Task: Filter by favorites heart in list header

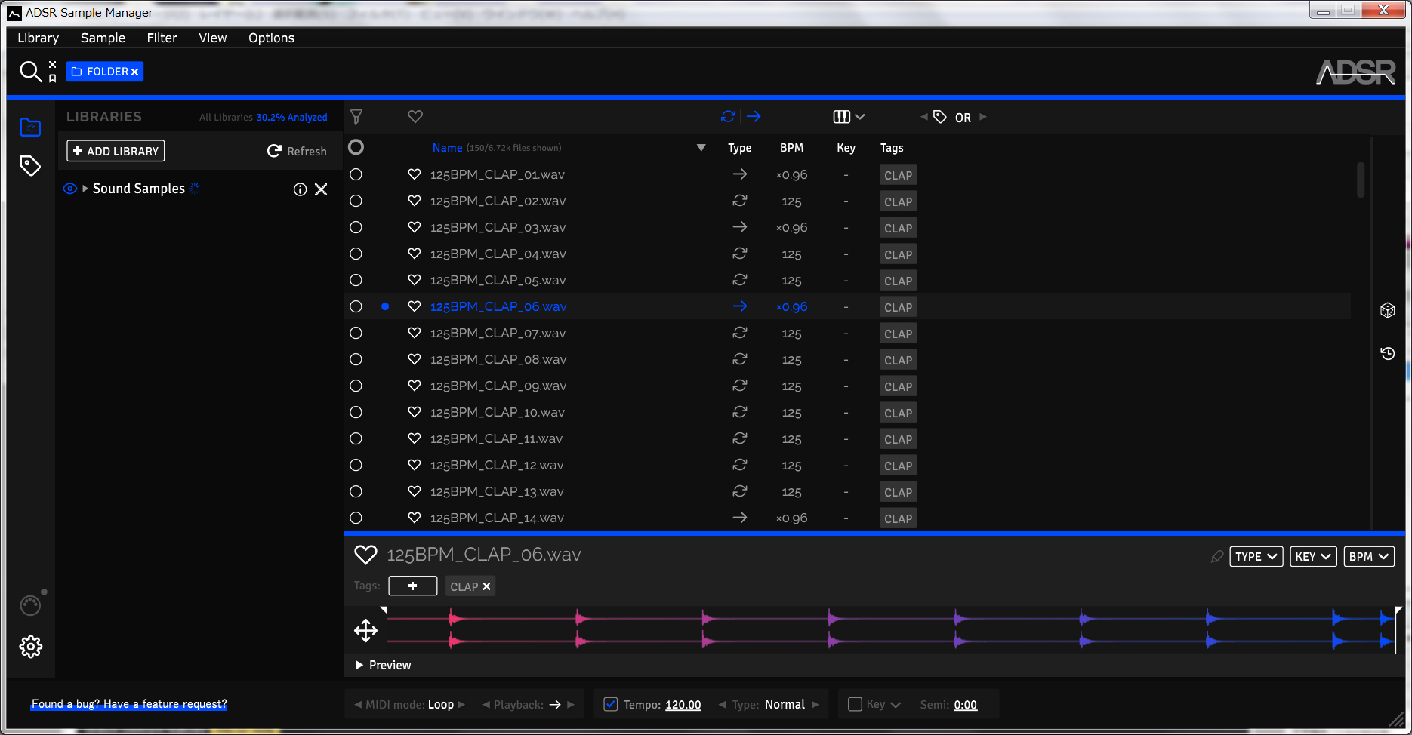Action: (x=415, y=117)
